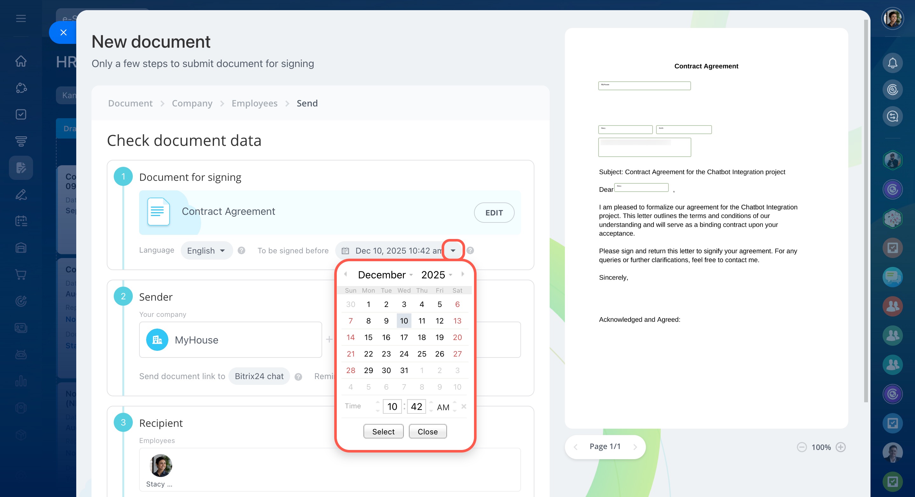Click the Contract Agreement file icon
This screenshot has height=497, width=915.
[159, 211]
